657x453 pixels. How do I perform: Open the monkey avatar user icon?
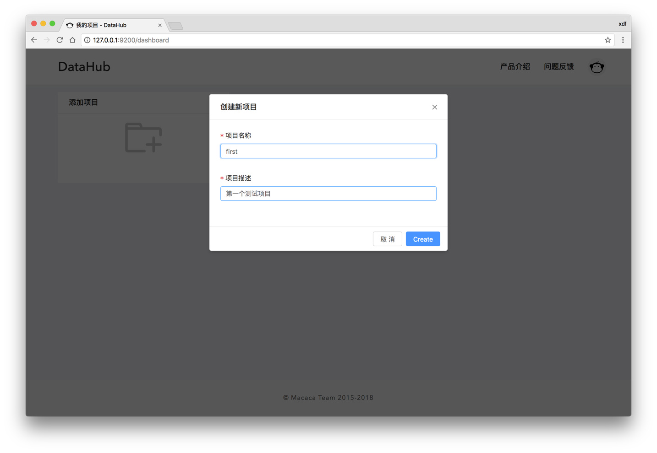pyautogui.click(x=597, y=67)
